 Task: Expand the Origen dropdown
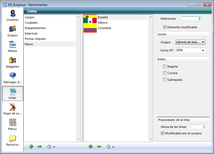click(x=190, y=42)
